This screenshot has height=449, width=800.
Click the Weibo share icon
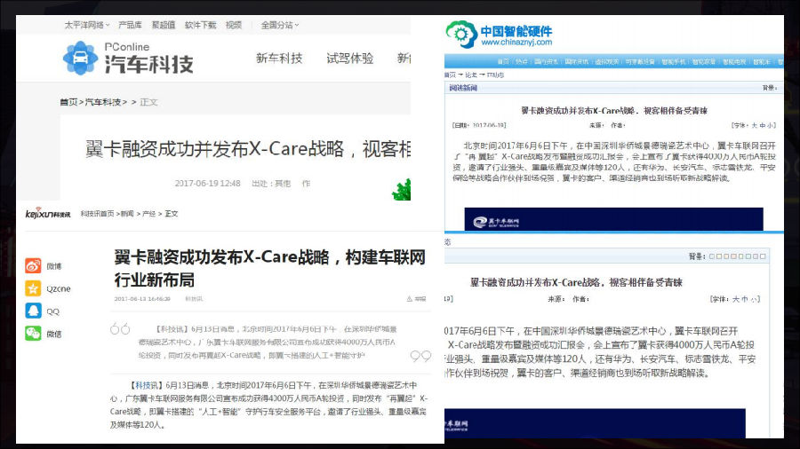33,265
